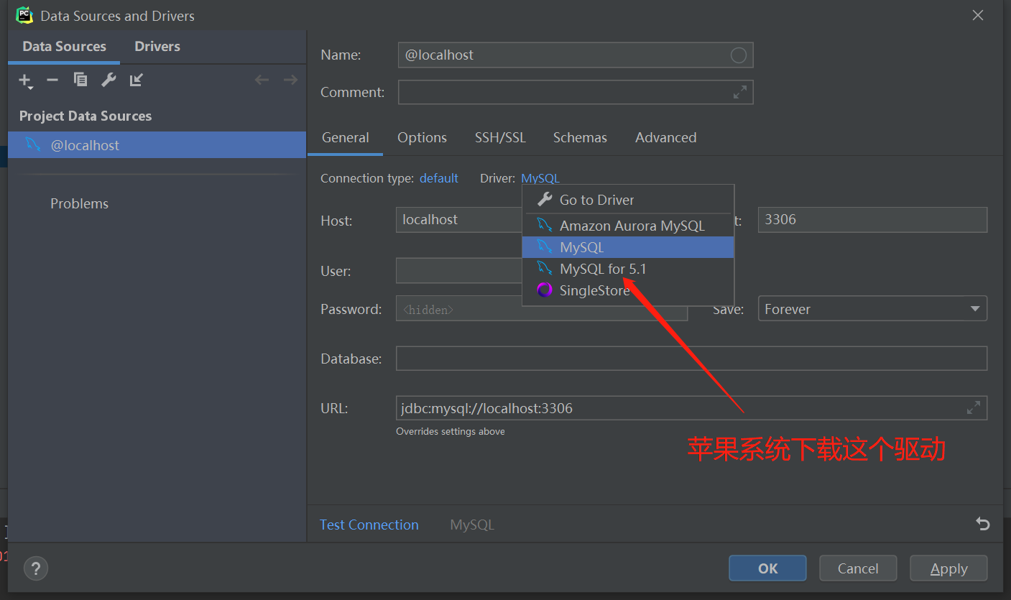The height and width of the screenshot is (600, 1011).
Task: Switch to the Drivers tab
Action: coord(157,47)
